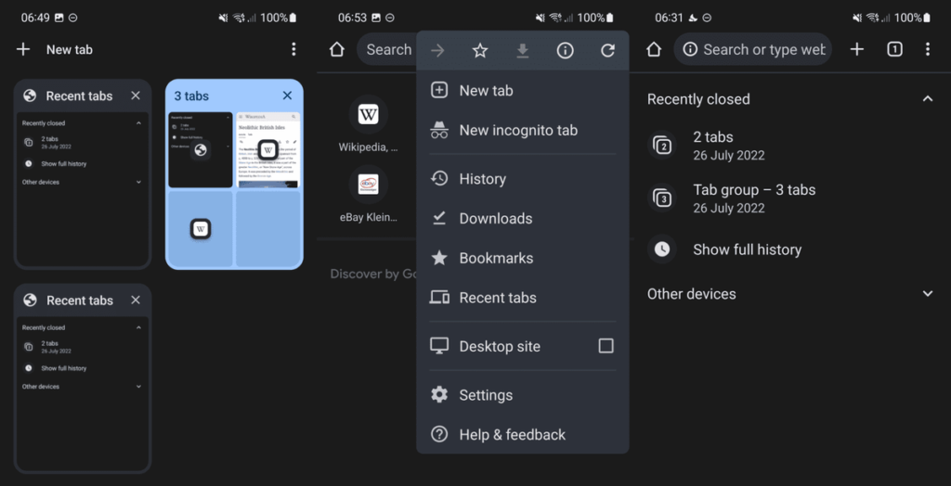Close the lower Recent tabs card
951x486 pixels.
pyautogui.click(x=136, y=300)
